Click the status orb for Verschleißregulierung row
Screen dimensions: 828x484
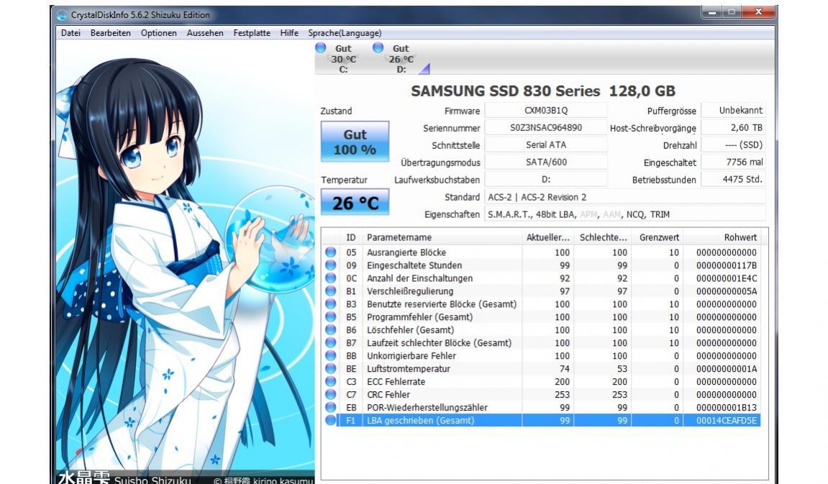331,291
